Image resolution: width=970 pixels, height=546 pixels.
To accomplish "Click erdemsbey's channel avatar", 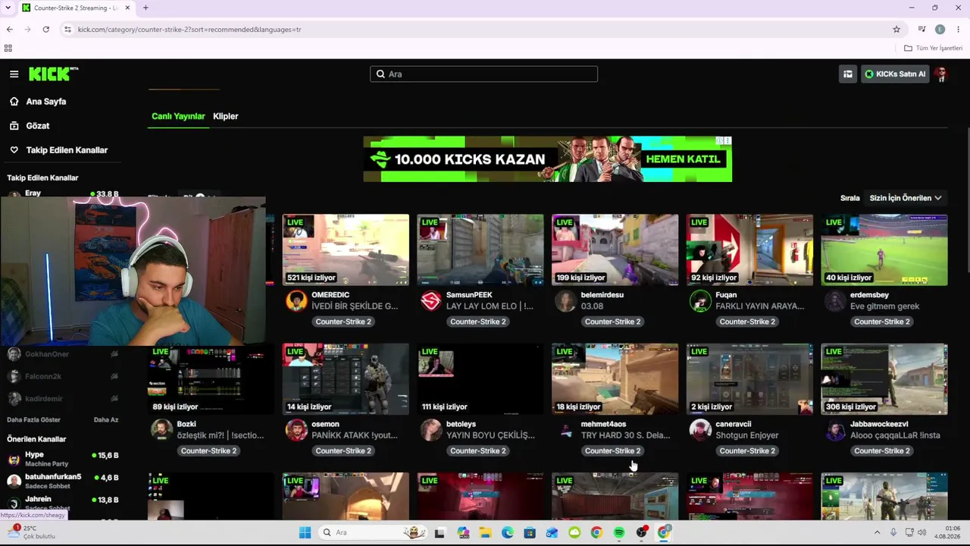I will (x=834, y=301).
